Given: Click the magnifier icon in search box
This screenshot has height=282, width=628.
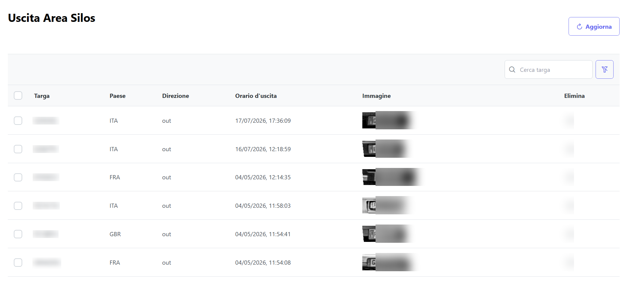Looking at the screenshot, I should point(512,69).
